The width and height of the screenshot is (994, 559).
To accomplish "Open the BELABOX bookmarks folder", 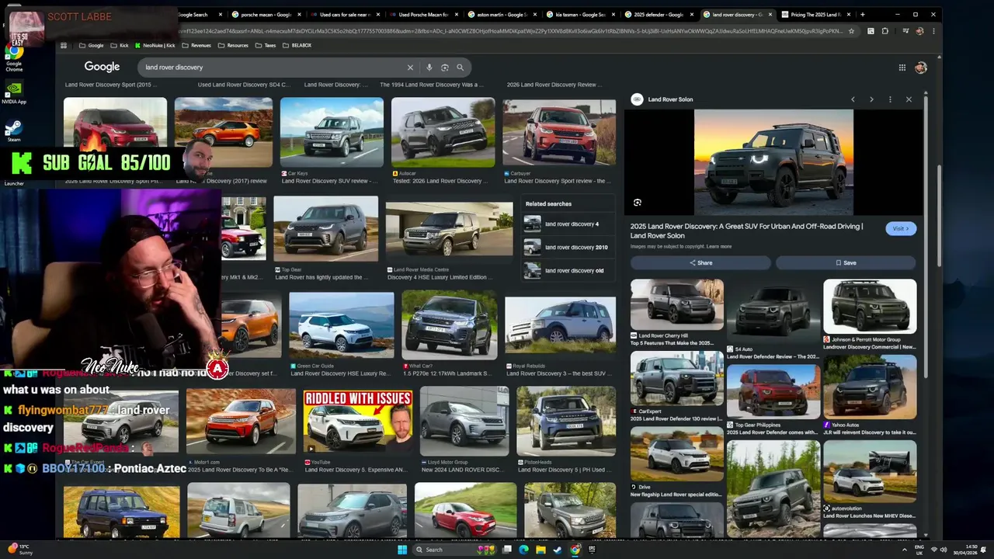I will [296, 46].
